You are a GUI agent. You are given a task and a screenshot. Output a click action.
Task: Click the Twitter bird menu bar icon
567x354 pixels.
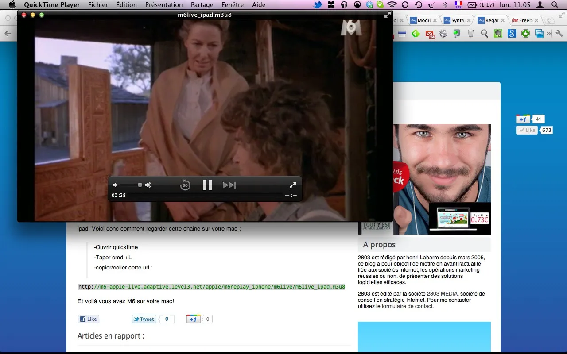tap(318, 5)
